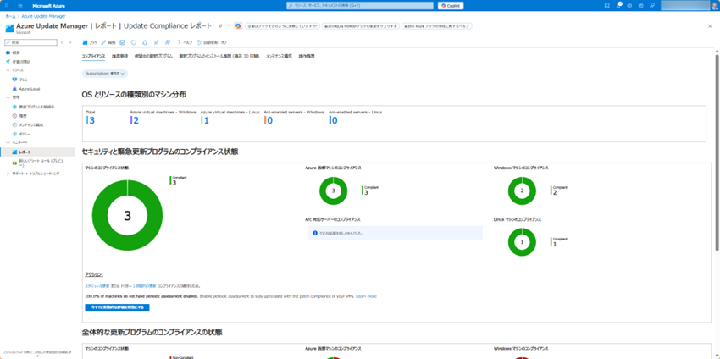Screen dimensions: 720x359
Task: Click the save icon in workbook toolbar
Action: coord(123,41)
